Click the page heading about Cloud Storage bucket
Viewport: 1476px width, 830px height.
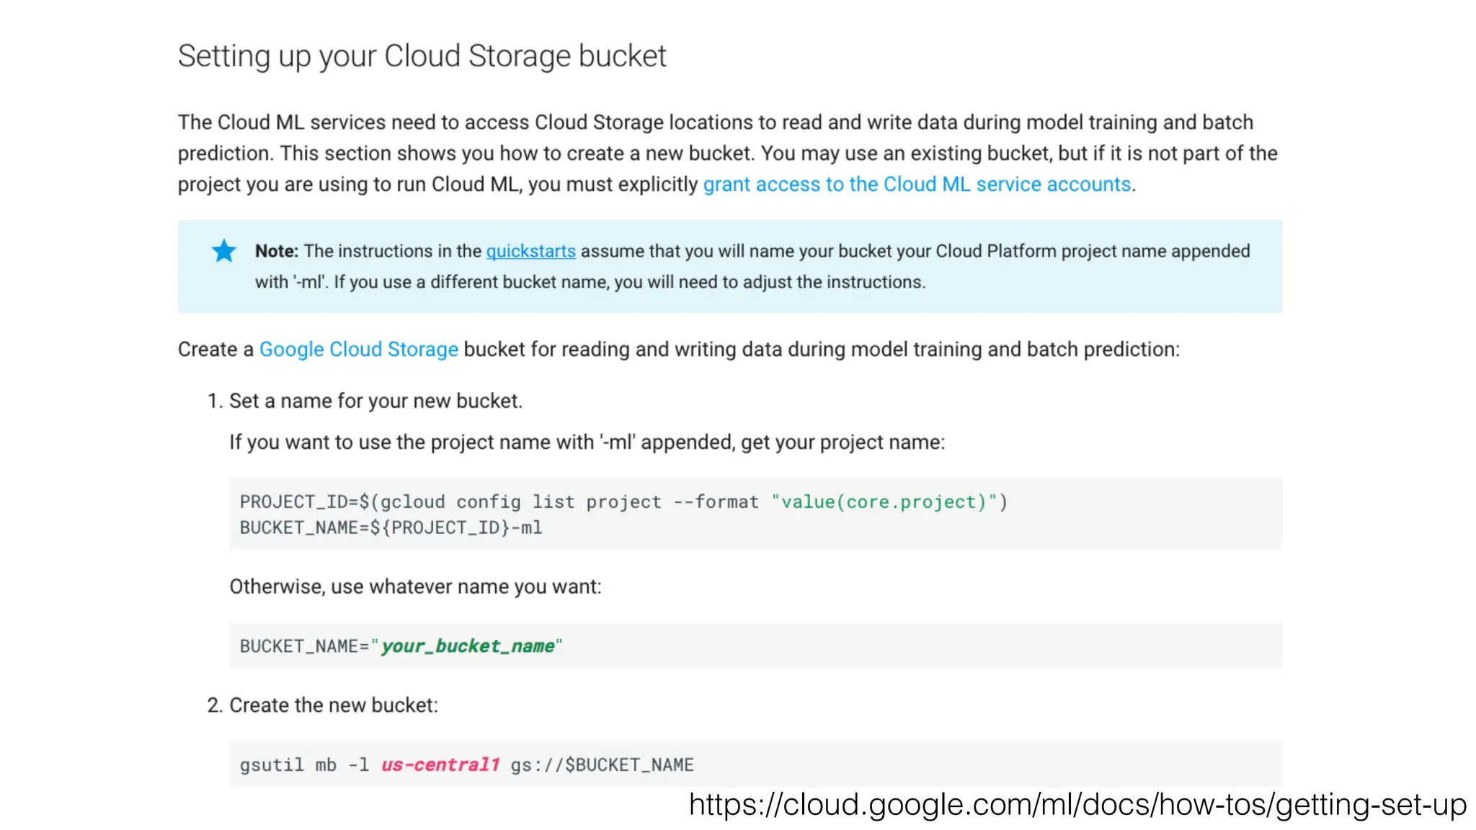422,56
